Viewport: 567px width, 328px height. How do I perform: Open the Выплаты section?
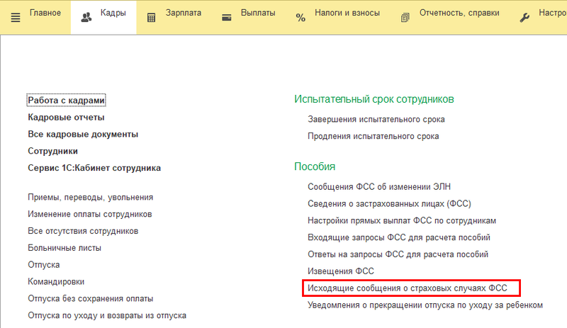(258, 13)
